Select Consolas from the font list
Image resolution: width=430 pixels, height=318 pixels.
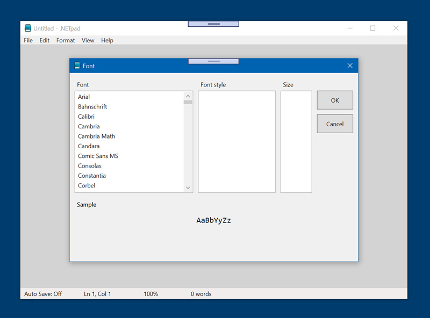(90, 166)
